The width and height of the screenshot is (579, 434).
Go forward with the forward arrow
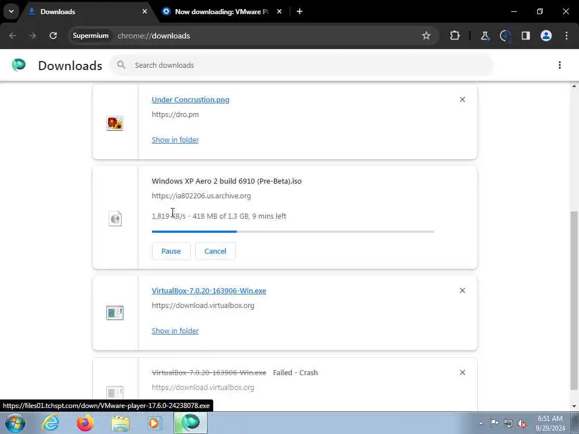(x=33, y=36)
